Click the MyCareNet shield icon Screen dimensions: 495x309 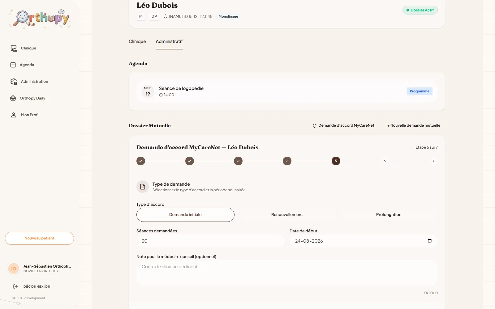pyautogui.click(x=315, y=126)
